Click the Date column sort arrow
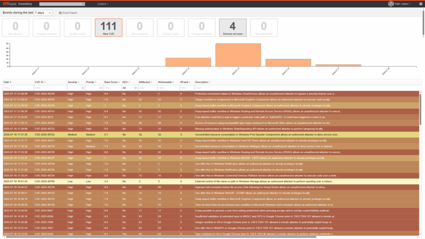The width and height of the screenshot is (425, 239). (x=11, y=82)
